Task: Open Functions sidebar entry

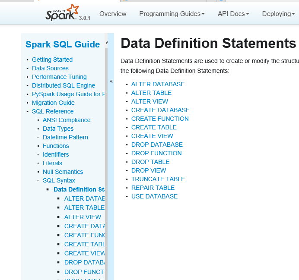Action: [56, 146]
